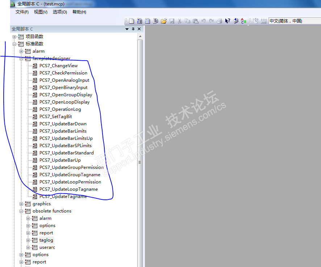Image resolution: width=321 pixels, height=267 pixels.
Task: Click the 1010 binary info icon
Action: coord(264,21)
